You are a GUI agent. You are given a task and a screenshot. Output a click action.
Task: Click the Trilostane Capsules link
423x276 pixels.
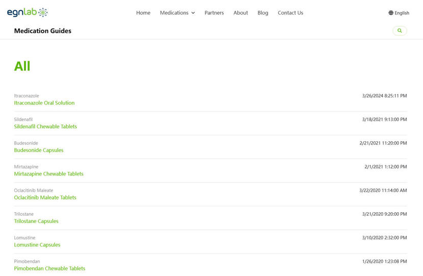[x=36, y=221]
